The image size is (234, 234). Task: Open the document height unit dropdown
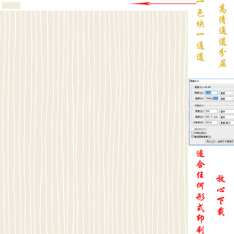227,117
